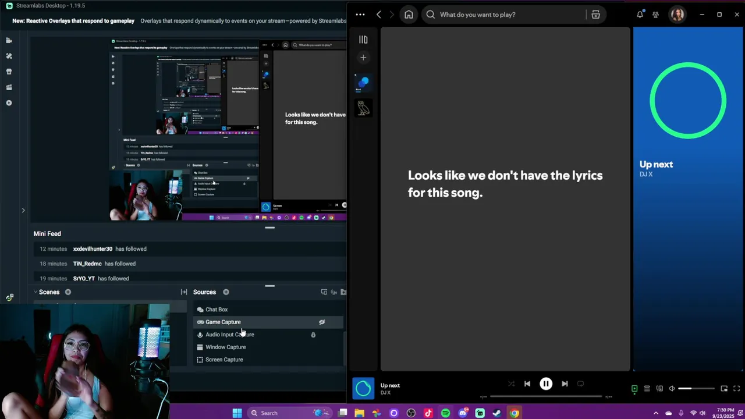Create a new playlist with plus icon in Spotify
The height and width of the screenshot is (419, 745).
point(363,57)
